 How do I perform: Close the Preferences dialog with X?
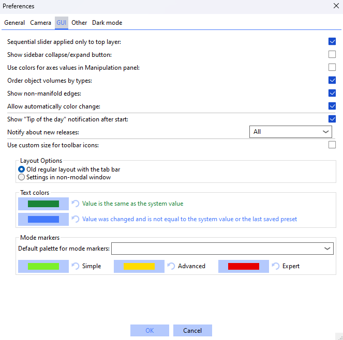[336, 6]
